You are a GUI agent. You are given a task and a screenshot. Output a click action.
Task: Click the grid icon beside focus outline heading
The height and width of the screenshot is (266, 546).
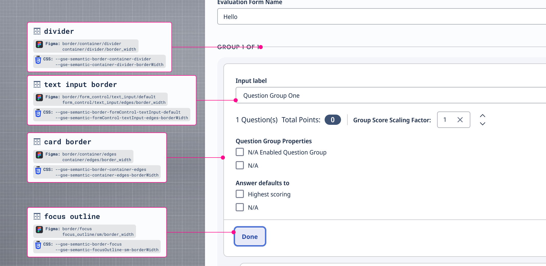coord(37,217)
